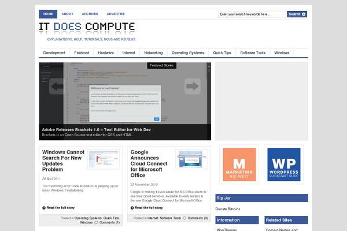Image resolution: width=347 pixels, height=231 pixels.
Task: Open the Google Announces Cloud Connect headline
Action: (149, 163)
